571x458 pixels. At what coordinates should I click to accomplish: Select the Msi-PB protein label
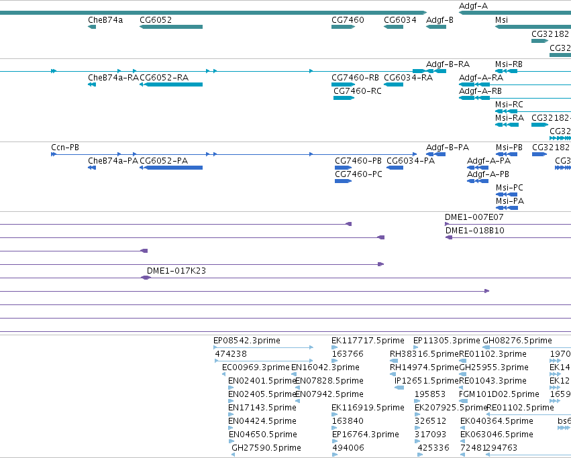pyautogui.click(x=509, y=148)
